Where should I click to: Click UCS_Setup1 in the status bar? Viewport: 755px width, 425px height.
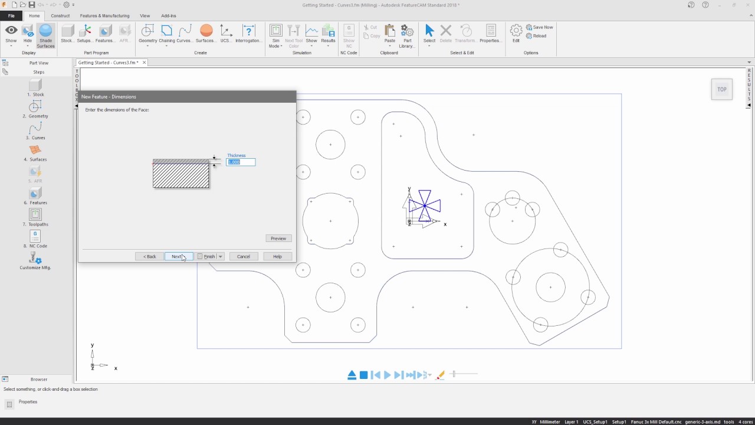(x=595, y=422)
